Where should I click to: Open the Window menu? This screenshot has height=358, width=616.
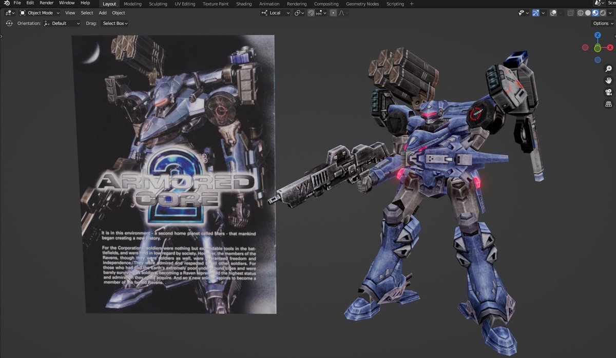click(x=67, y=3)
